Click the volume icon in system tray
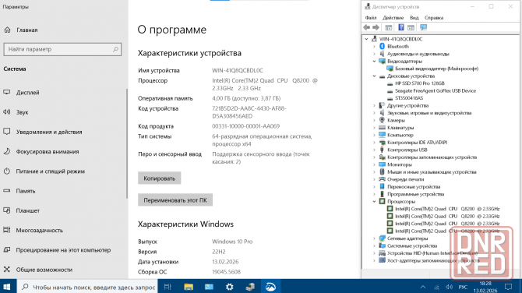The height and width of the screenshot is (293, 522). pyautogui.click(x=449, y=287)
